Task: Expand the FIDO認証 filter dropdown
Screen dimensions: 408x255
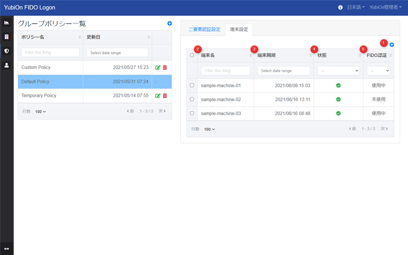Action: (x=378, y=71)
